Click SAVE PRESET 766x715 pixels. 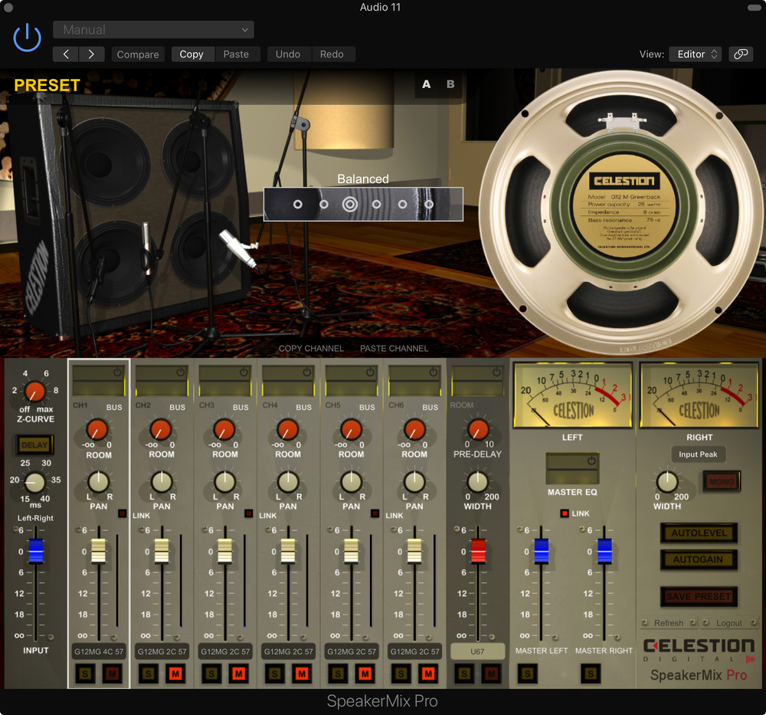[x=698, y=596]
